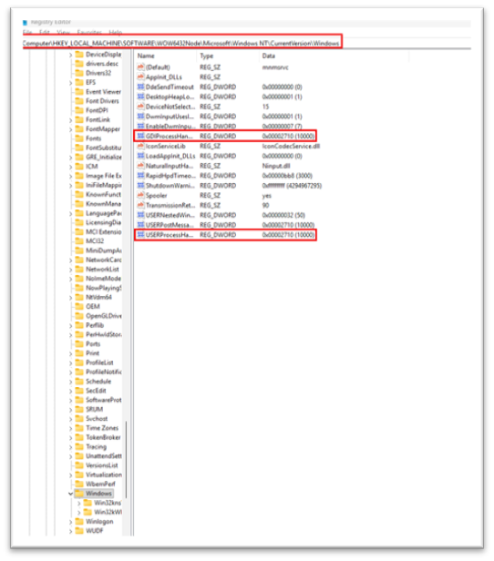
Task: Select the Svchost key
Action: [x=97, y=418]
